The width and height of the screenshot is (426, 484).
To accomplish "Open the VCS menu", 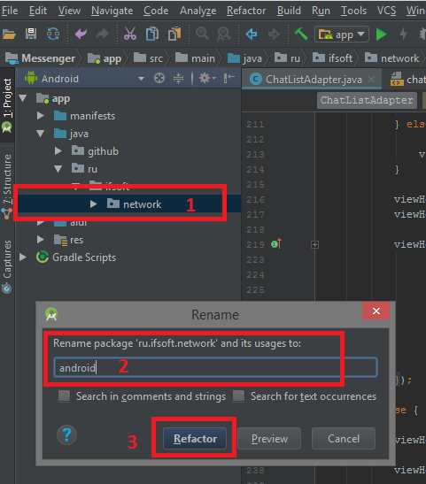I will (x=386, y=11).
